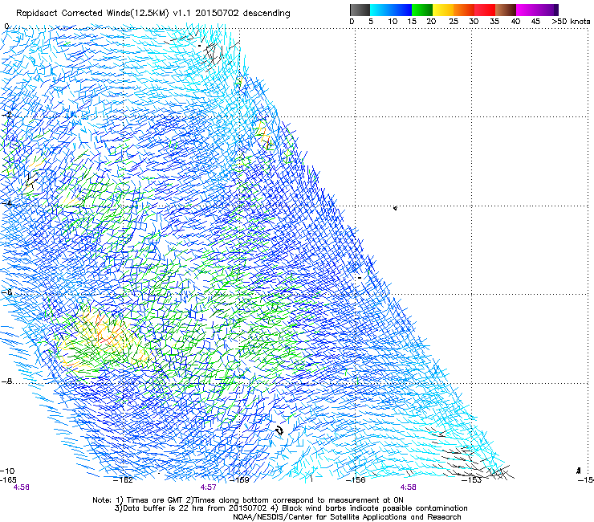Click the 'Note: 1) Times are GMT' line

click(x=248, y=500)
